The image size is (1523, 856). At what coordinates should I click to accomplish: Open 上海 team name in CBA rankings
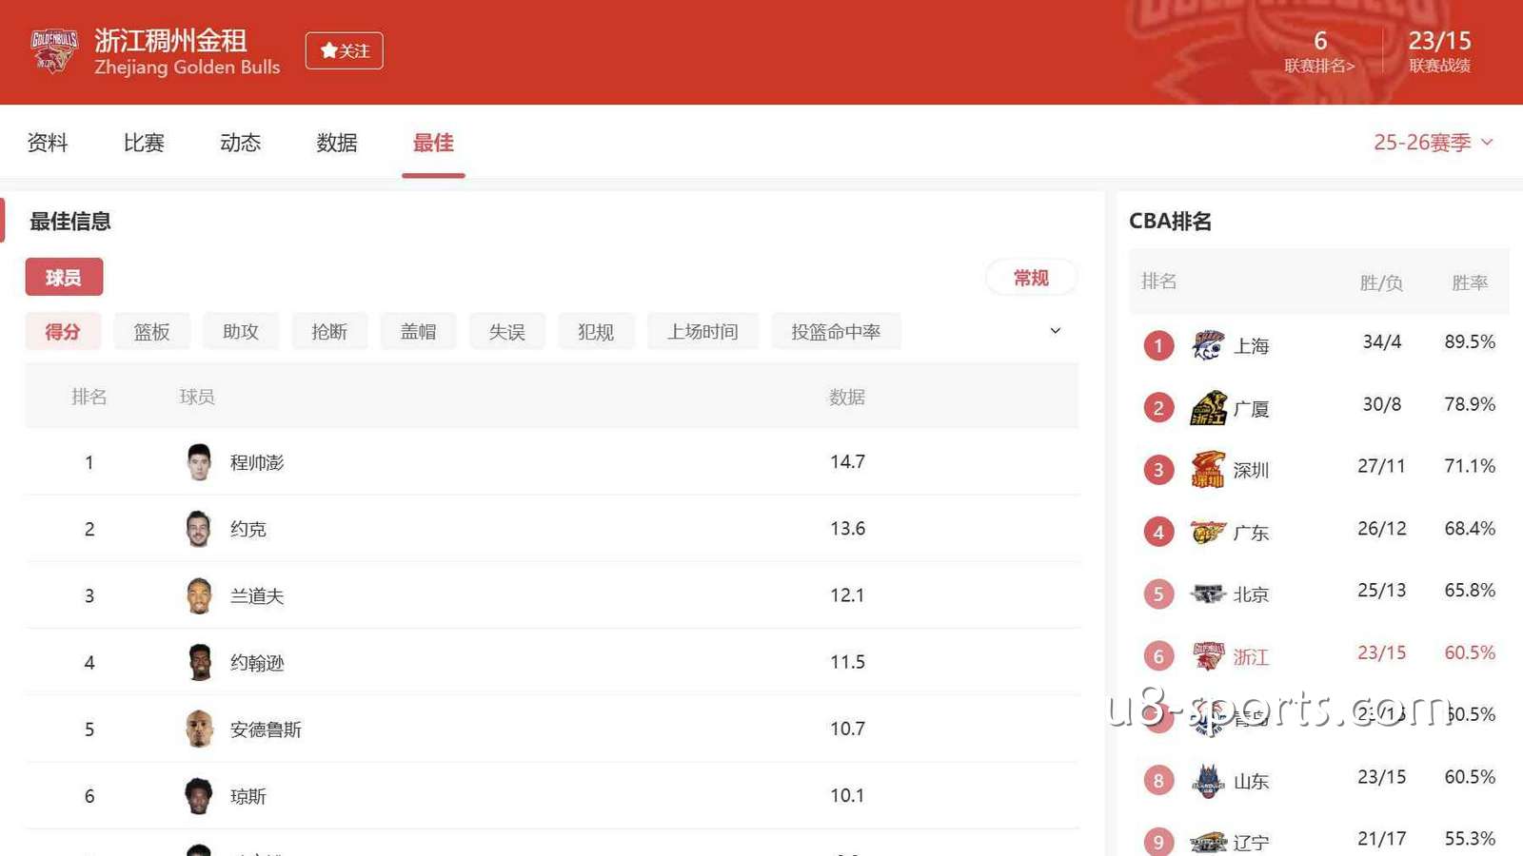pos(1251,346)
